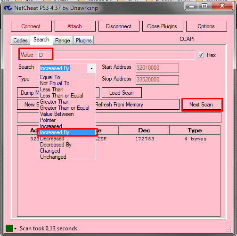237x236 pixels.
Task: Close the NetCheat window
Action: coord(222,6)
